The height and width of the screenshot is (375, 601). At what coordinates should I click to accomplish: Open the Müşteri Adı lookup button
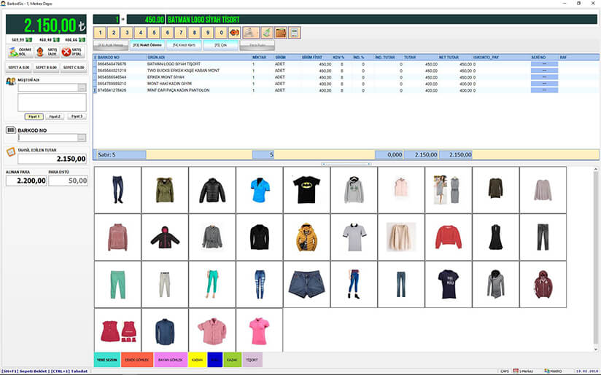click(82, 88)
